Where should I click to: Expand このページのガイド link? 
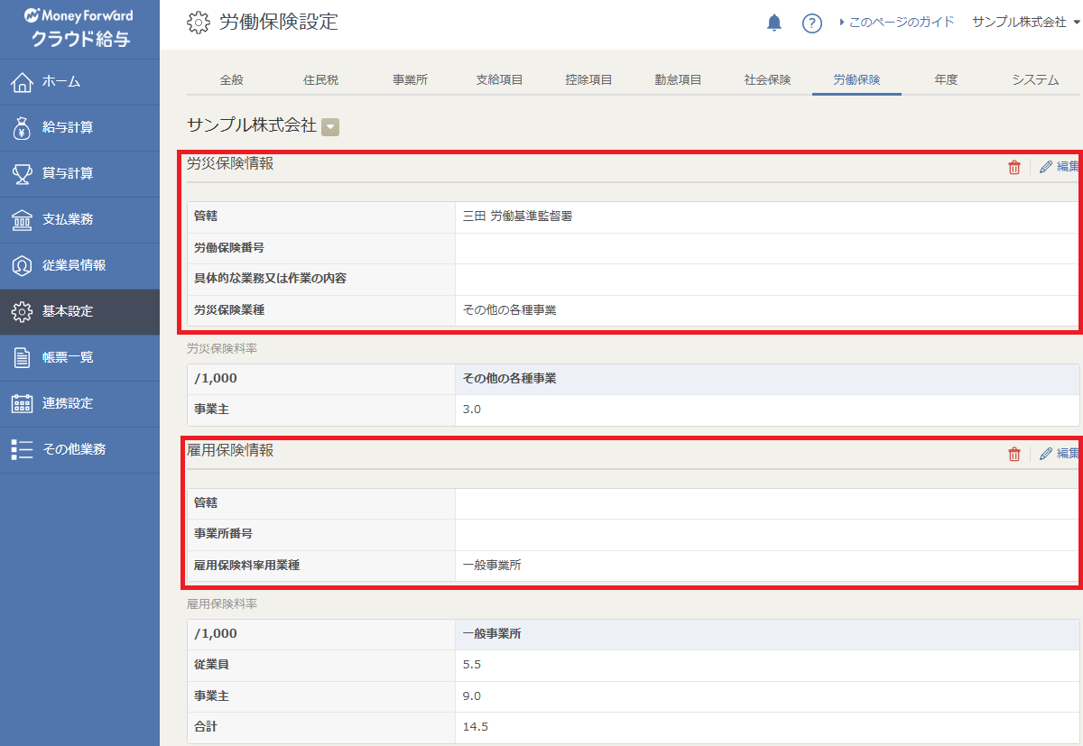pos(896,23)
